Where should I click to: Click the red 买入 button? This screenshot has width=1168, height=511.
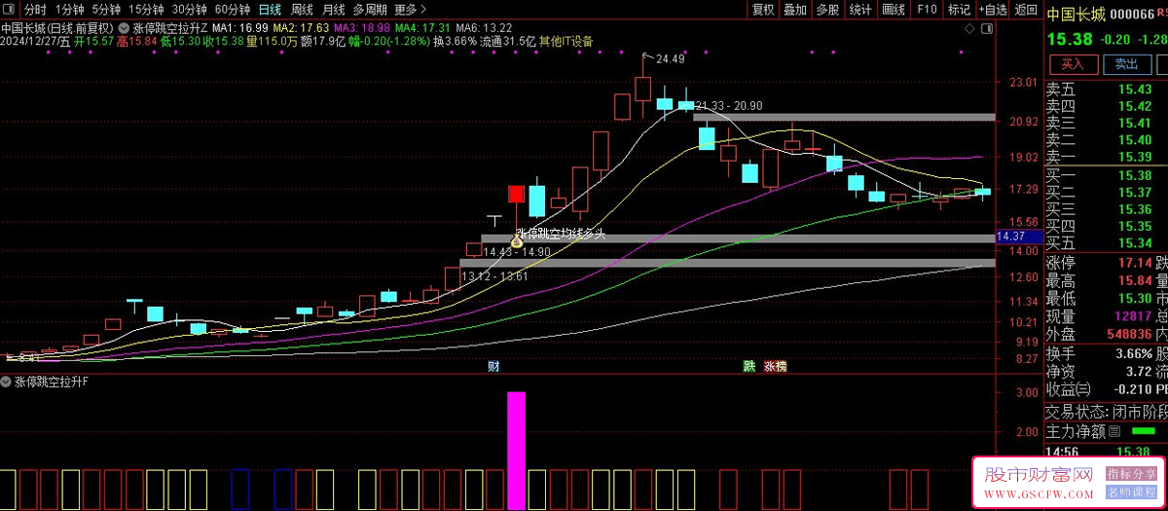point(1072,64)
